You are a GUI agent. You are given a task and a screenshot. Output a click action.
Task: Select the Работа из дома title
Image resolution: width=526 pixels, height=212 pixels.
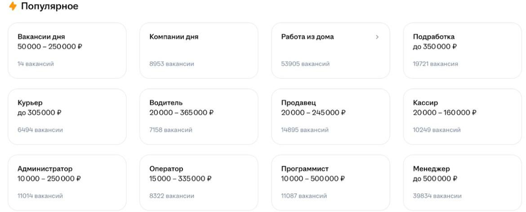click(308, 37)
